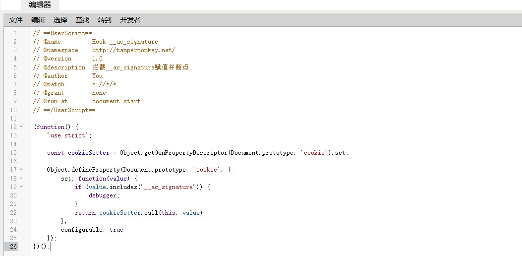Click 'Hook __ac_signature' script name text
This screenshot has width=522, height=256.
125,42
